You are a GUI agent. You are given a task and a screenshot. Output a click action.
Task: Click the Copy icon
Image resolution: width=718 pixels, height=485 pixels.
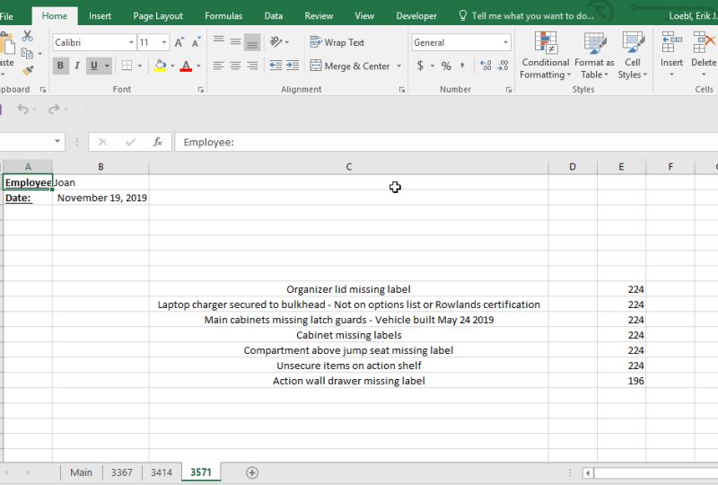[27, 54]
